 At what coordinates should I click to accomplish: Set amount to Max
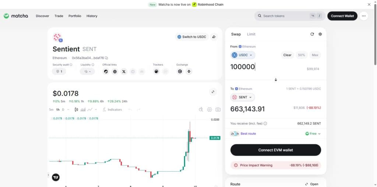click(315, 55)
